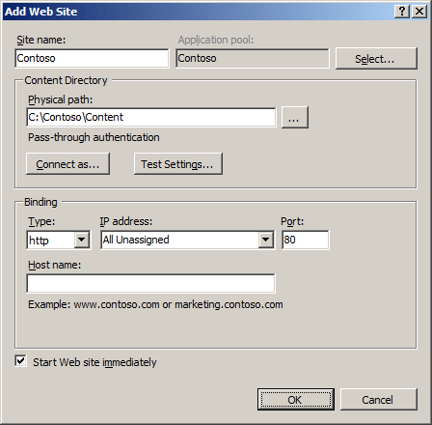Click the Site name: label
This screenshot has height=425, width=432.
pyautogui.click(x=40, y=40)
